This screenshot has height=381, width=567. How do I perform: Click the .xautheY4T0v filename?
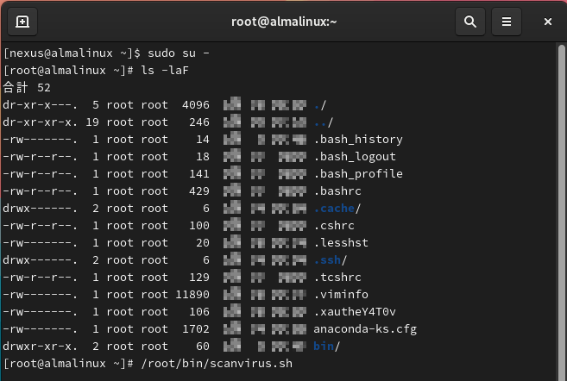point(355,312)
